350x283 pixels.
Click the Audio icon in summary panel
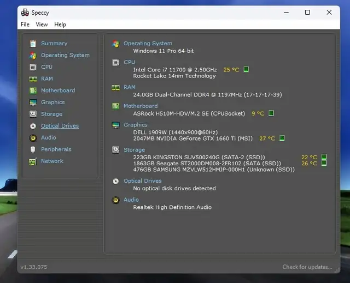tap(115, 200)
